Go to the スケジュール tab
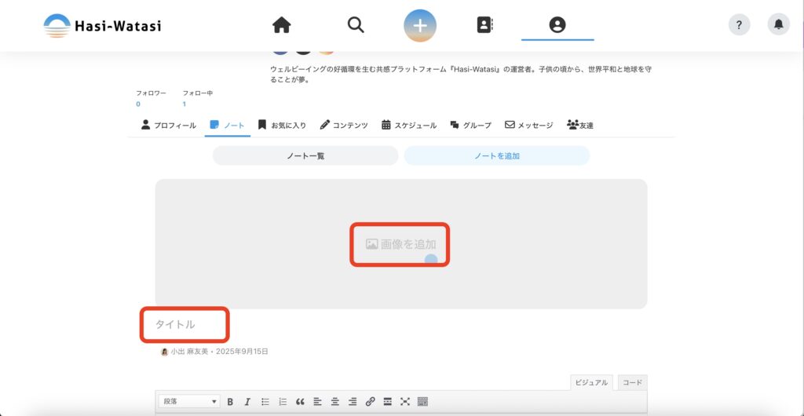804x416 pixels. tap(409, 125)
